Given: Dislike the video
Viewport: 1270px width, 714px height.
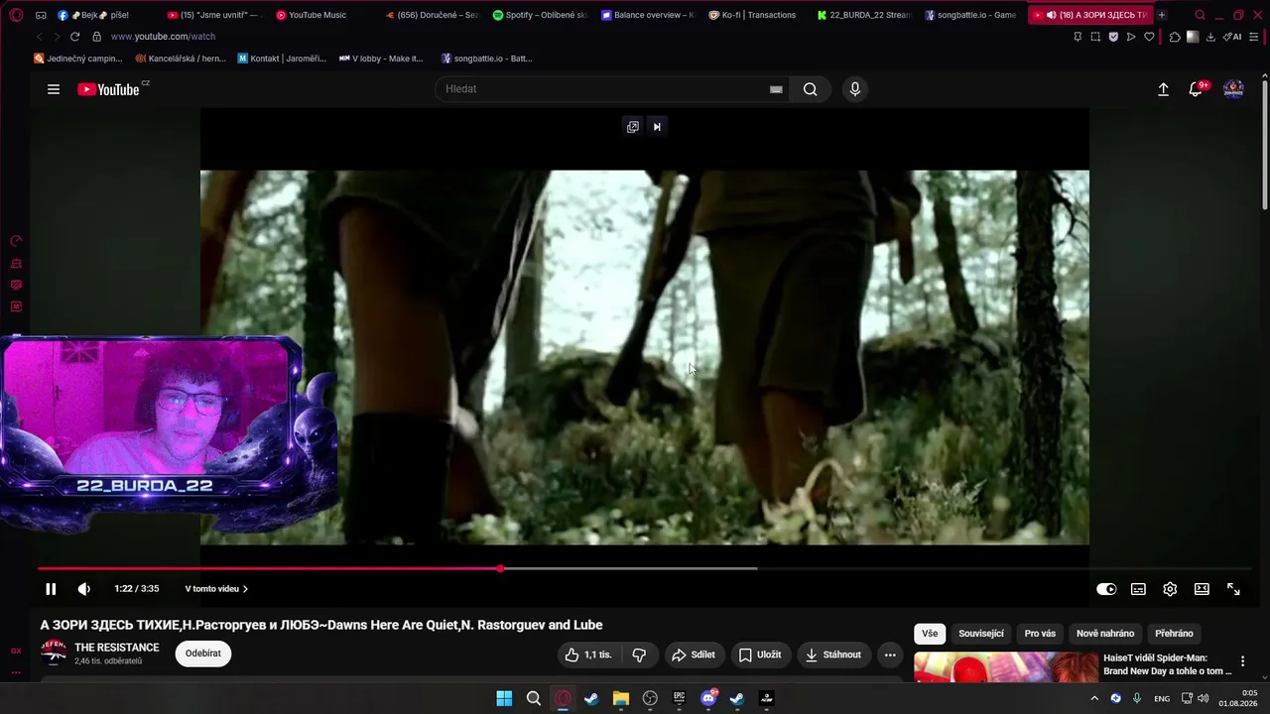Looking at the screenshot, I should [x=639, y=654].
